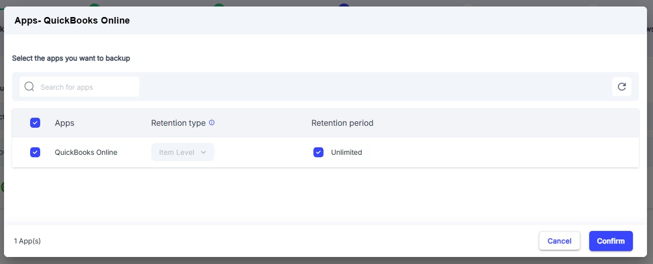The width and height of the screenshot is (653, 264).
Task: Click the Select the apps instruction text
Action: pyautogui.click(x=71, y=58)
